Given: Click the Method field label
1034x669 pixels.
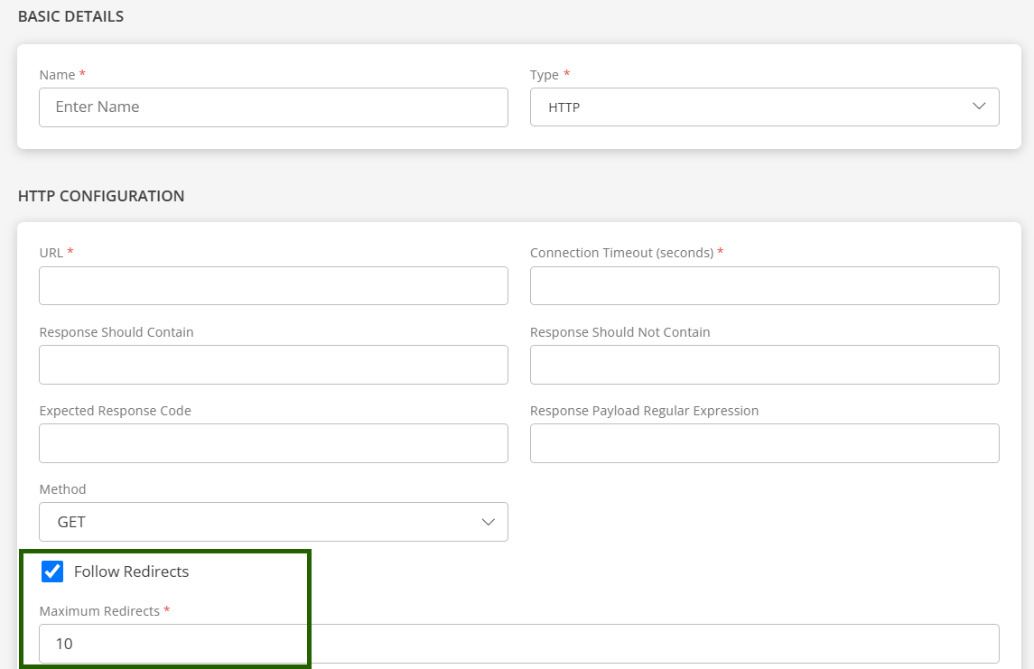Looking at the screenshot, I should pyautogui.click(x=62, y=489).
